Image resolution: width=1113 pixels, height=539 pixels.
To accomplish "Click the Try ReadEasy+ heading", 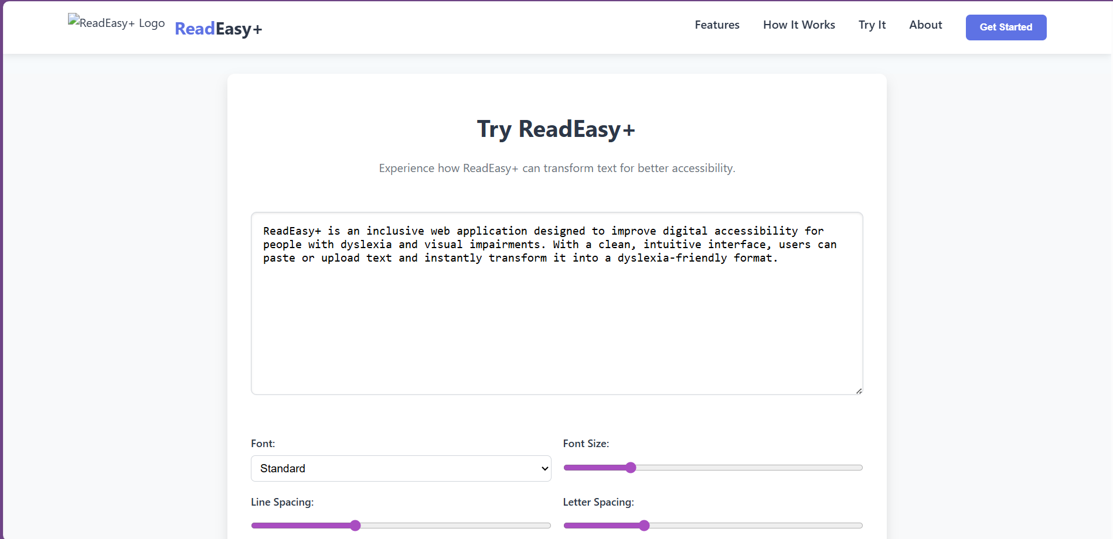I will click(556, 129).
